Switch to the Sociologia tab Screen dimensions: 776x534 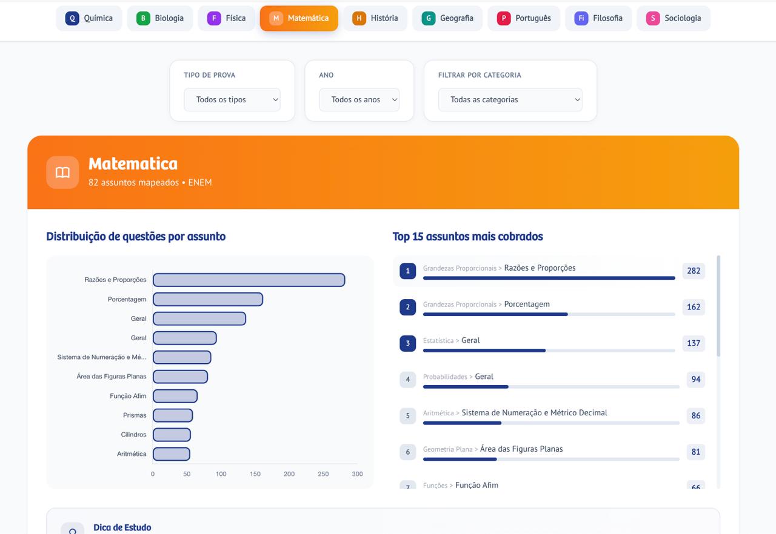pos(674,18)
